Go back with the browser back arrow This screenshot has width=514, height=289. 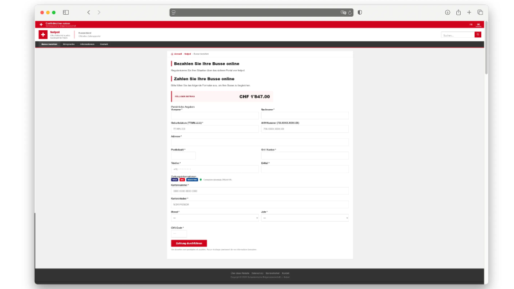[x=89, y=12]
